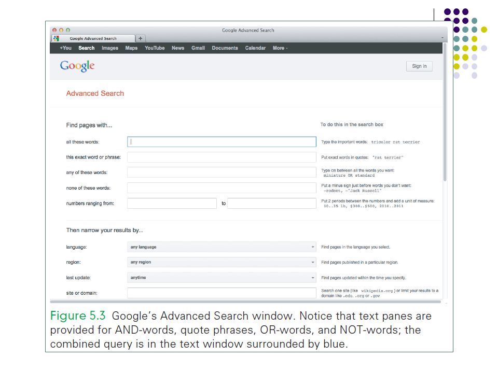Click the none of these words field

click(222, 188)
